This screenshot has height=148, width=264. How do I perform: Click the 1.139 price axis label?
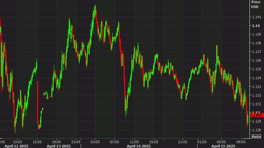point(256,34)
